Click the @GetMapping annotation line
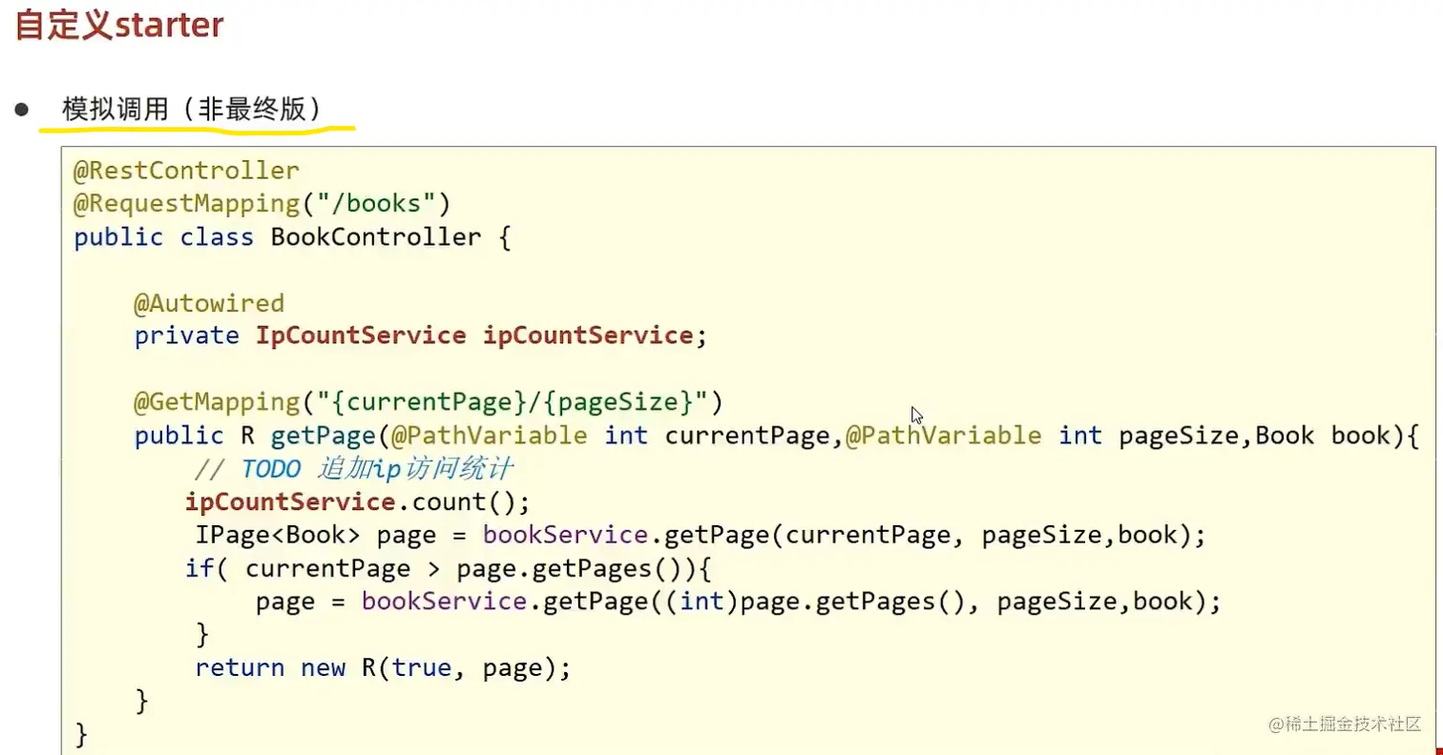 (x=429, y=402)
